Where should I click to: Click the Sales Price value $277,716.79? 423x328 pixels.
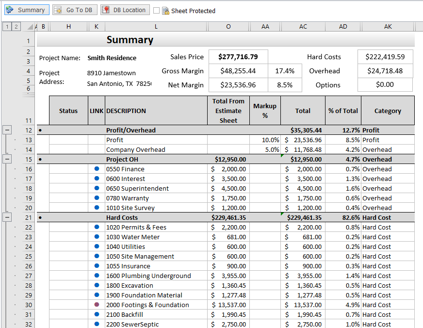[238, 57]
